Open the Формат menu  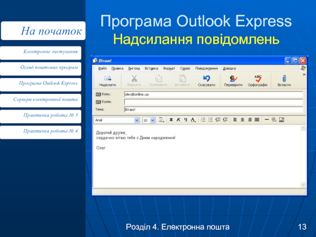[169, 68]
